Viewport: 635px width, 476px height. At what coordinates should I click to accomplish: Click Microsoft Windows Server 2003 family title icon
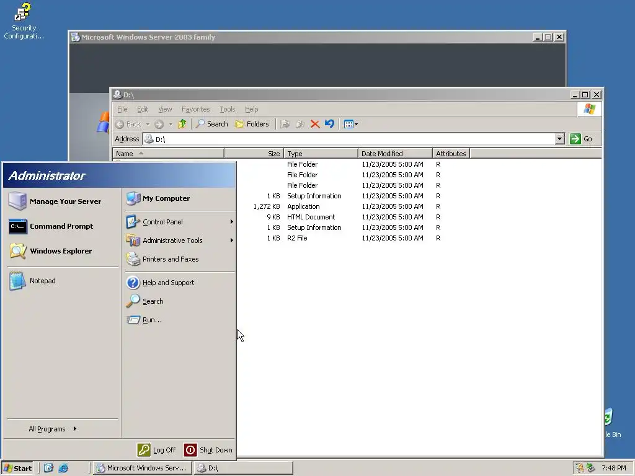coord(75,37)
